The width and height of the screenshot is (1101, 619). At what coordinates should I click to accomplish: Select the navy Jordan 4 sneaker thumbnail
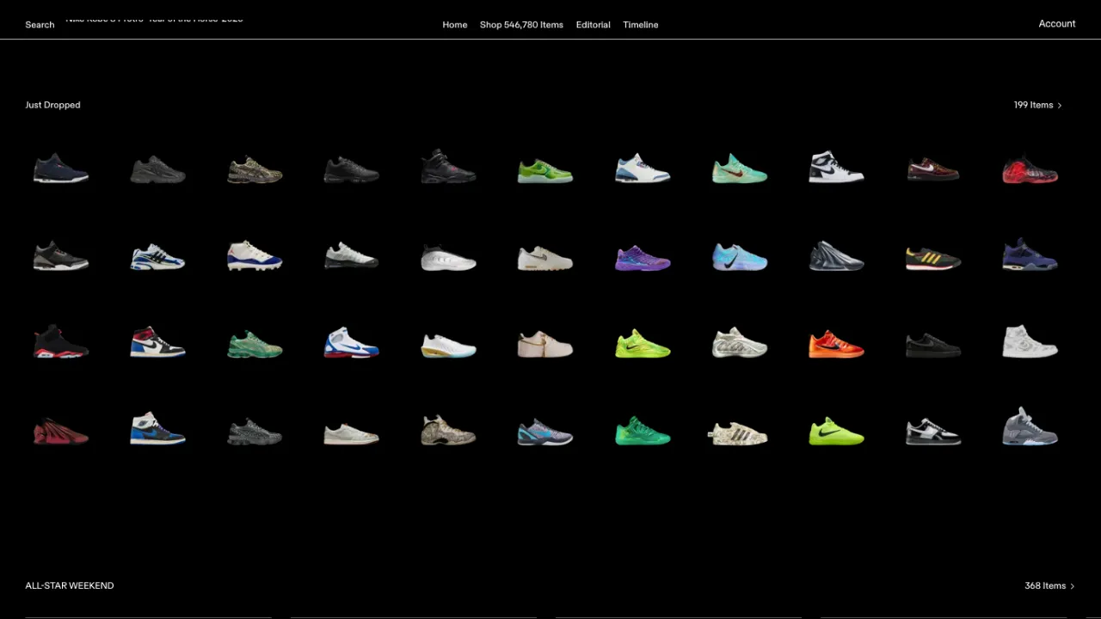click(1030, 256)
